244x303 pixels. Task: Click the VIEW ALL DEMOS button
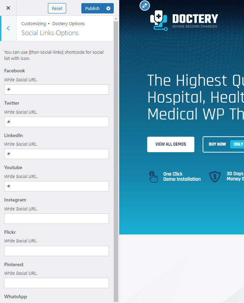171,144
